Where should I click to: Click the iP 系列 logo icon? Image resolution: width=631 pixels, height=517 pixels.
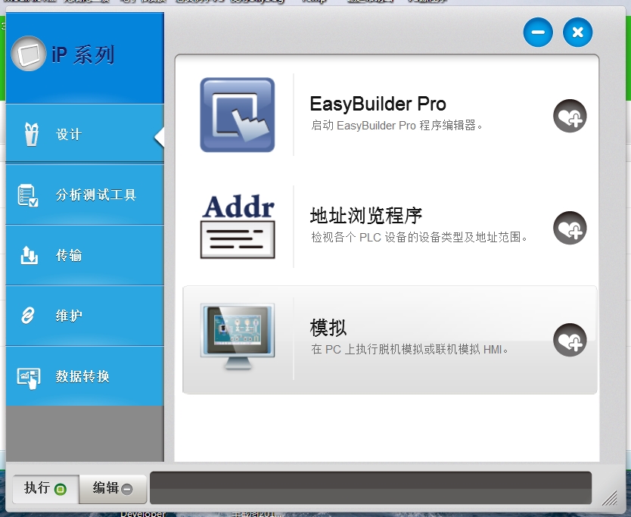tap(28, 55)
